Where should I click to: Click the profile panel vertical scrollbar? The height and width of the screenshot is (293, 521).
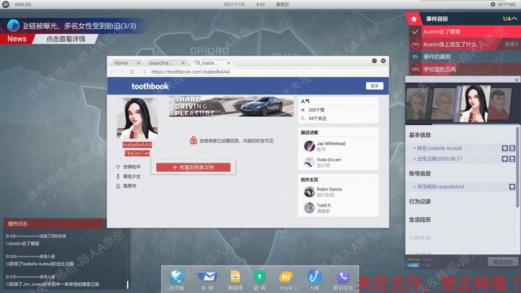pos(517,168)
